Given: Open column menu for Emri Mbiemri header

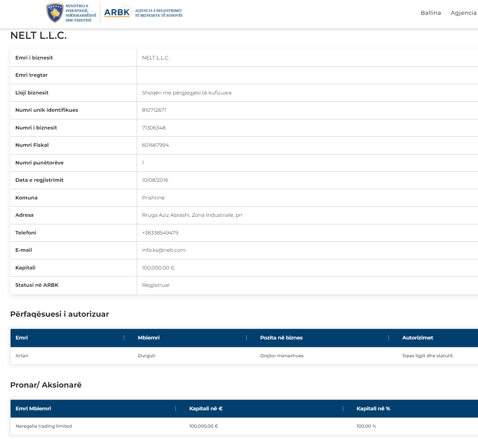Looking at the screenshot, I should click(176, 409).
